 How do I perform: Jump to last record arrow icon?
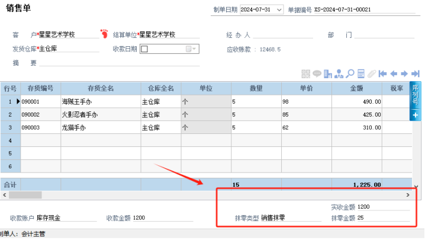[x=416, y=74]
